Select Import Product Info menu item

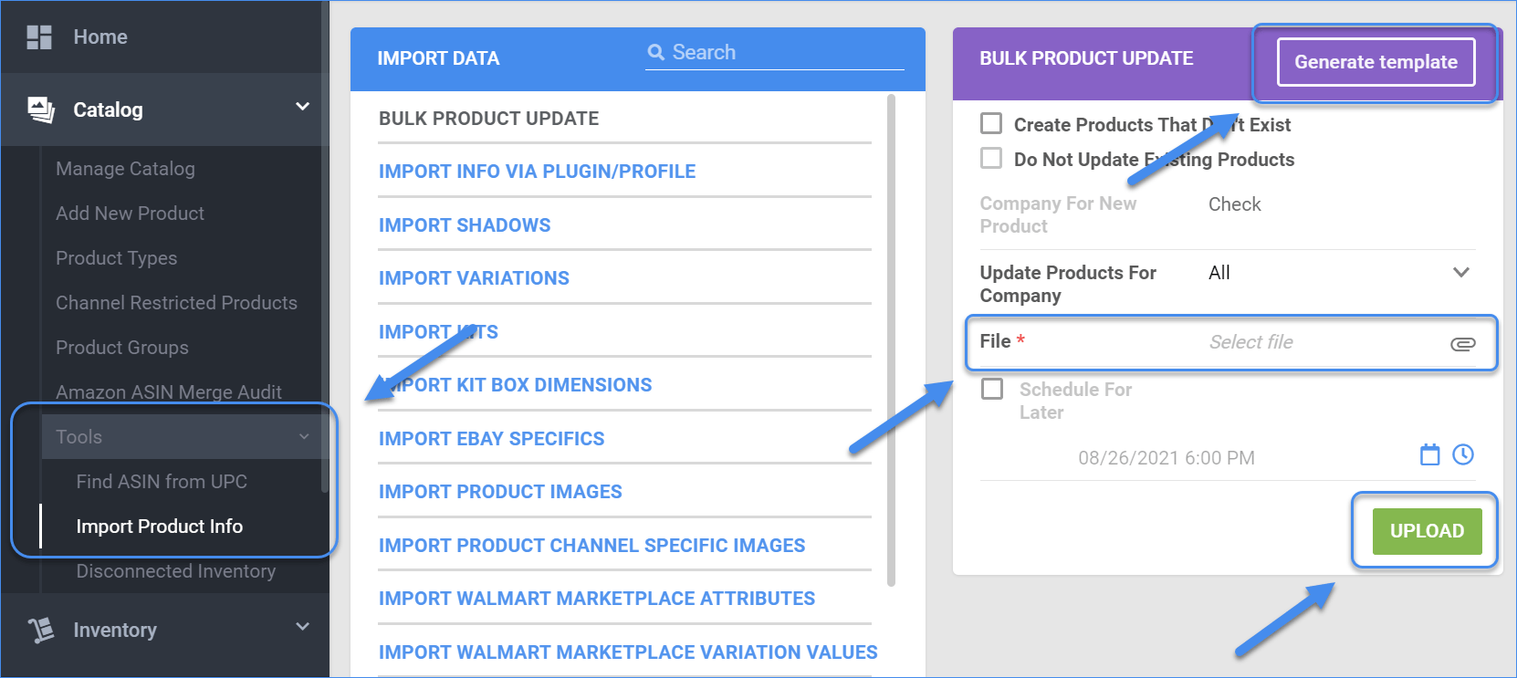pos(159,527)
